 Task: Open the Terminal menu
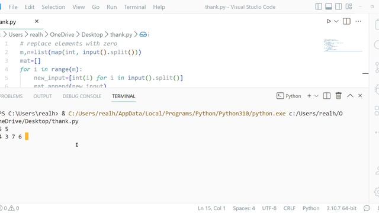[x=135, y=7]
